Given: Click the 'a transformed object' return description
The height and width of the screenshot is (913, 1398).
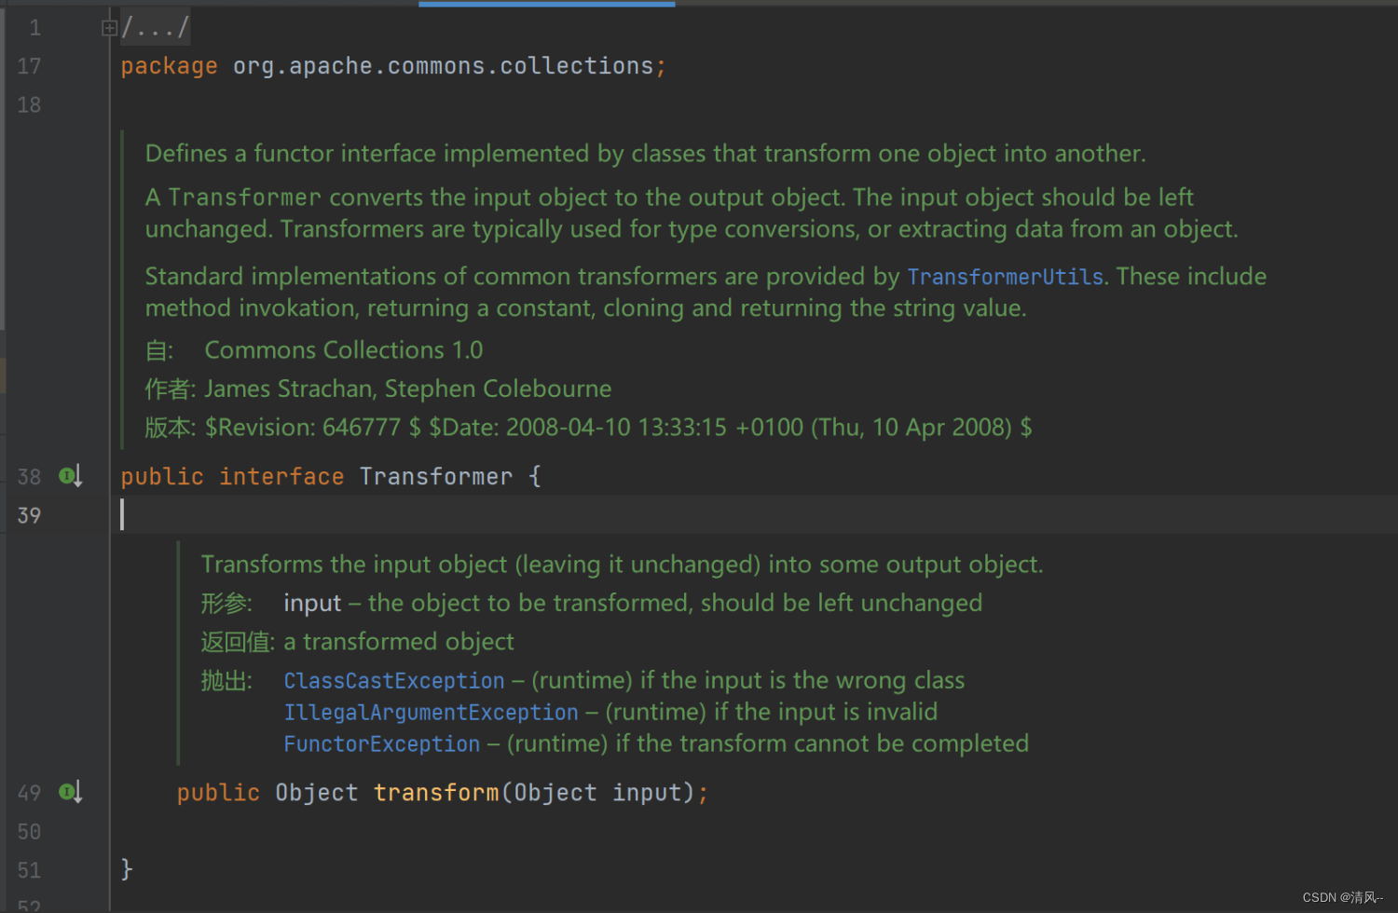Looking at the screenshot, I should [x=399, y=642].
